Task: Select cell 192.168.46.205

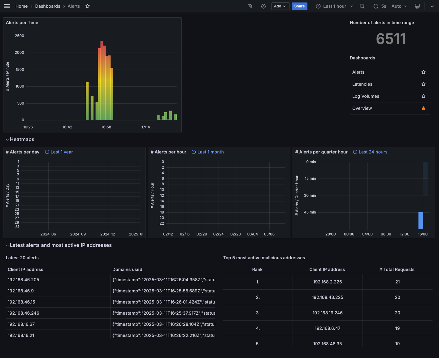Action: [58, 280]
